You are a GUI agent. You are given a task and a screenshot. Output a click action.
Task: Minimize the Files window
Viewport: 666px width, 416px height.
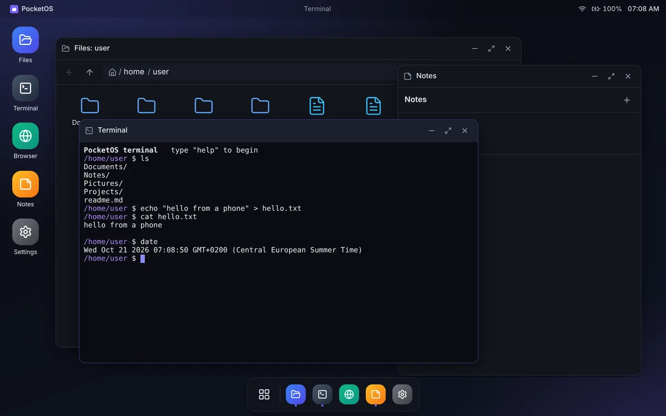pos(475,49)
